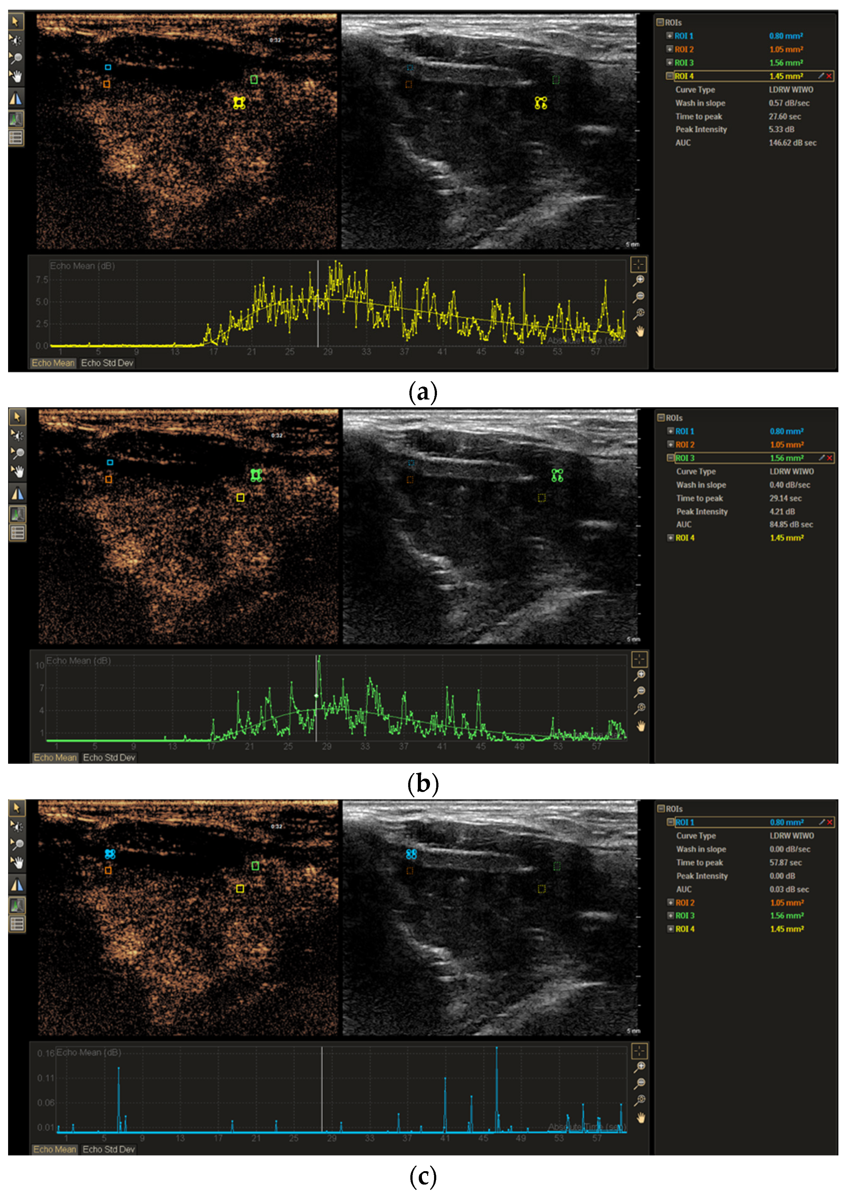Click the crosshair cursor button beside blue curve
The width and height of the screenshot is (846, 1198).
point(639,1051)
